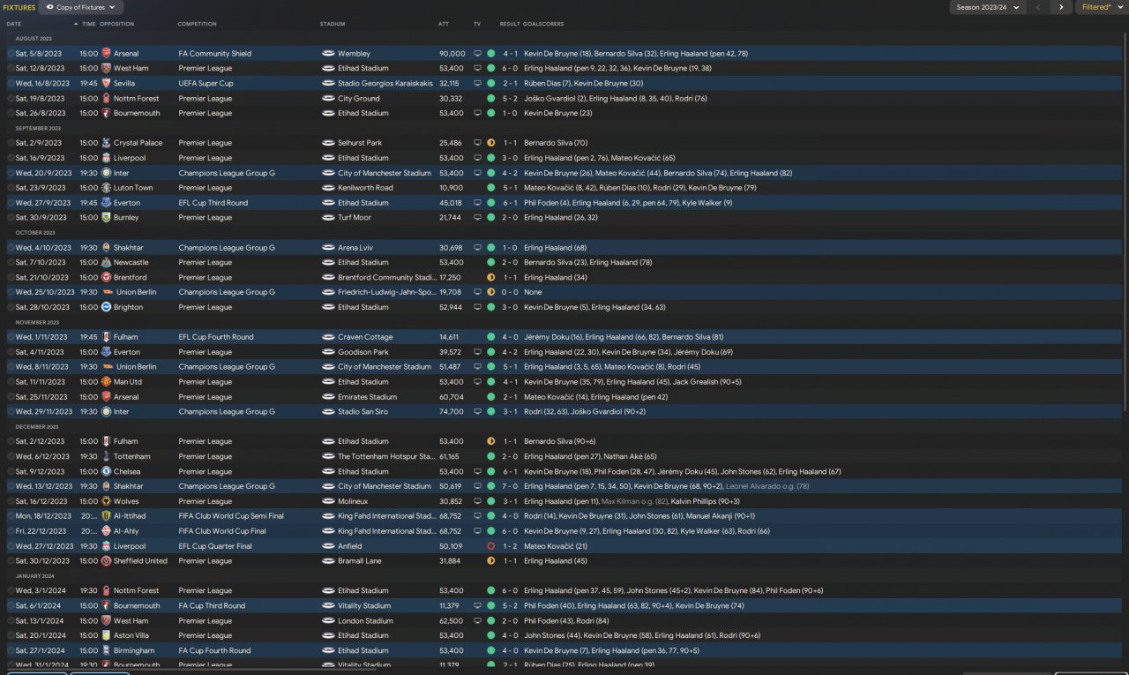Open the Sevilla team link
The width and height of the screenshot is (1129, 675).
point(125,84)
